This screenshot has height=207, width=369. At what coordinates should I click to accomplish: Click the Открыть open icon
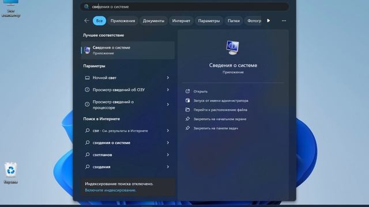pyautogui.click(x=187, y=91)
